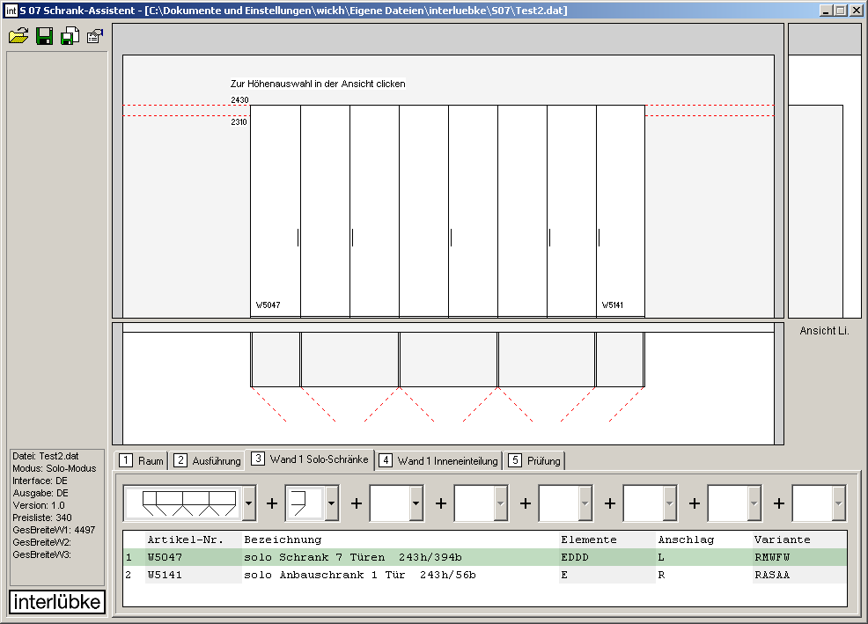This screenshot has width=868, height=624.
Task: Go to the Prüfung tab
Action: point(535,460)
